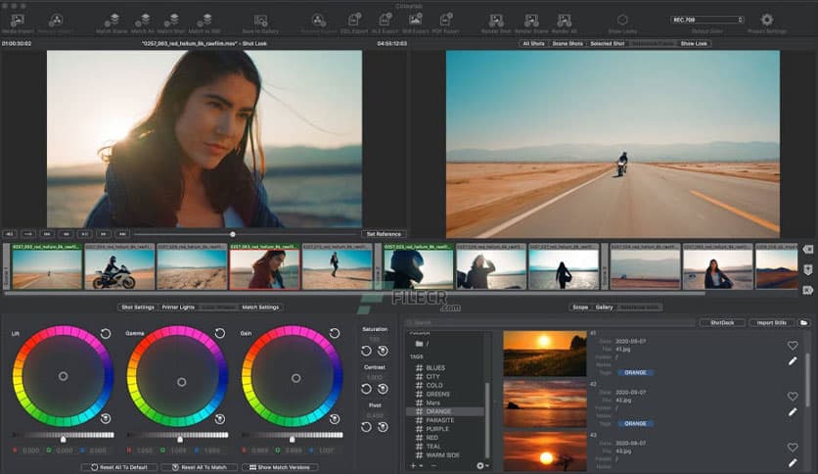This screenshot has width=818, height=474.
Task: Edit the 41.jpg gallery still
Action: point(793,360)
